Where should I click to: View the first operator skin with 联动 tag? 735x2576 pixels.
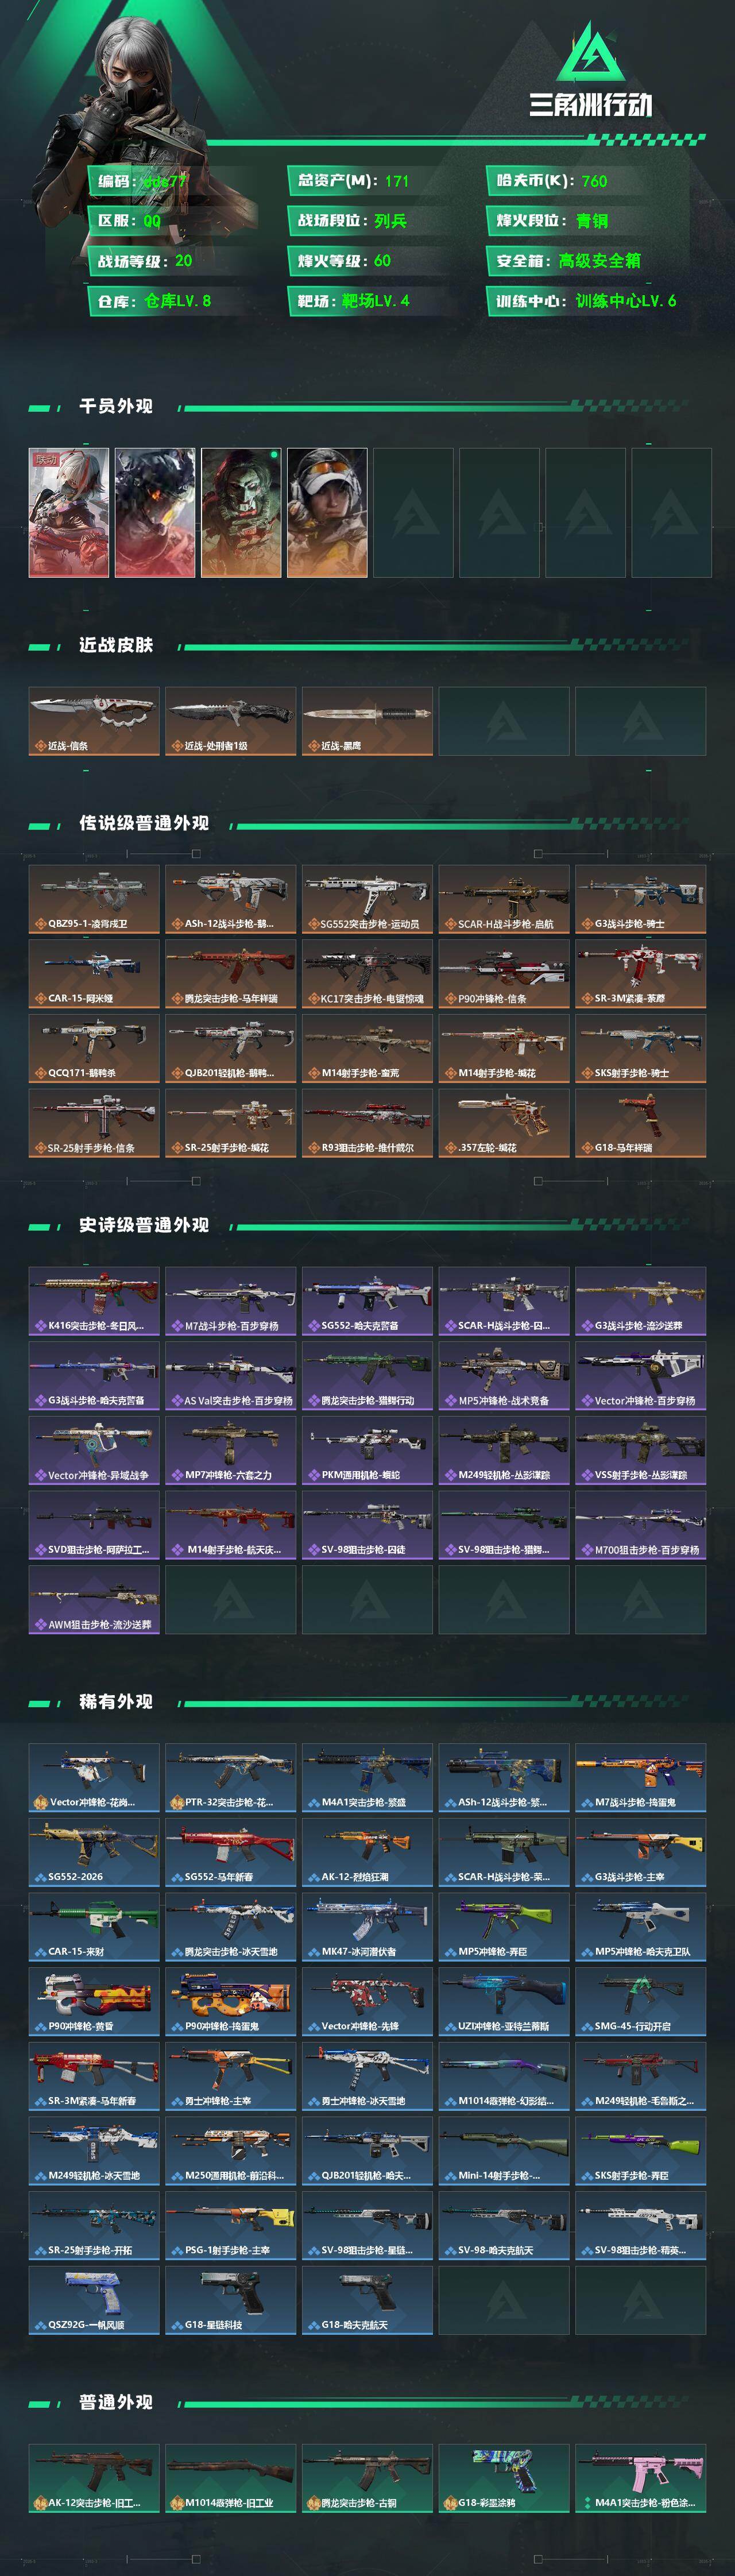coord(69,513)
